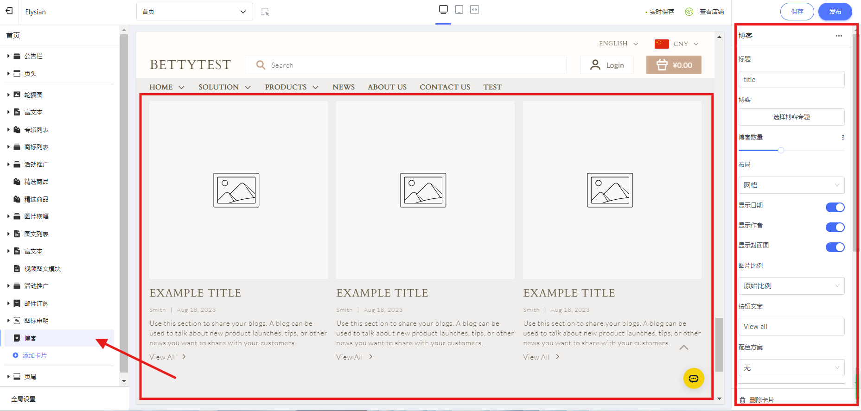This screenshot has width=861, height=411.
Task: Click the 博客数量 slider handle
Action: pyautogui.click(x=781, y=150)
